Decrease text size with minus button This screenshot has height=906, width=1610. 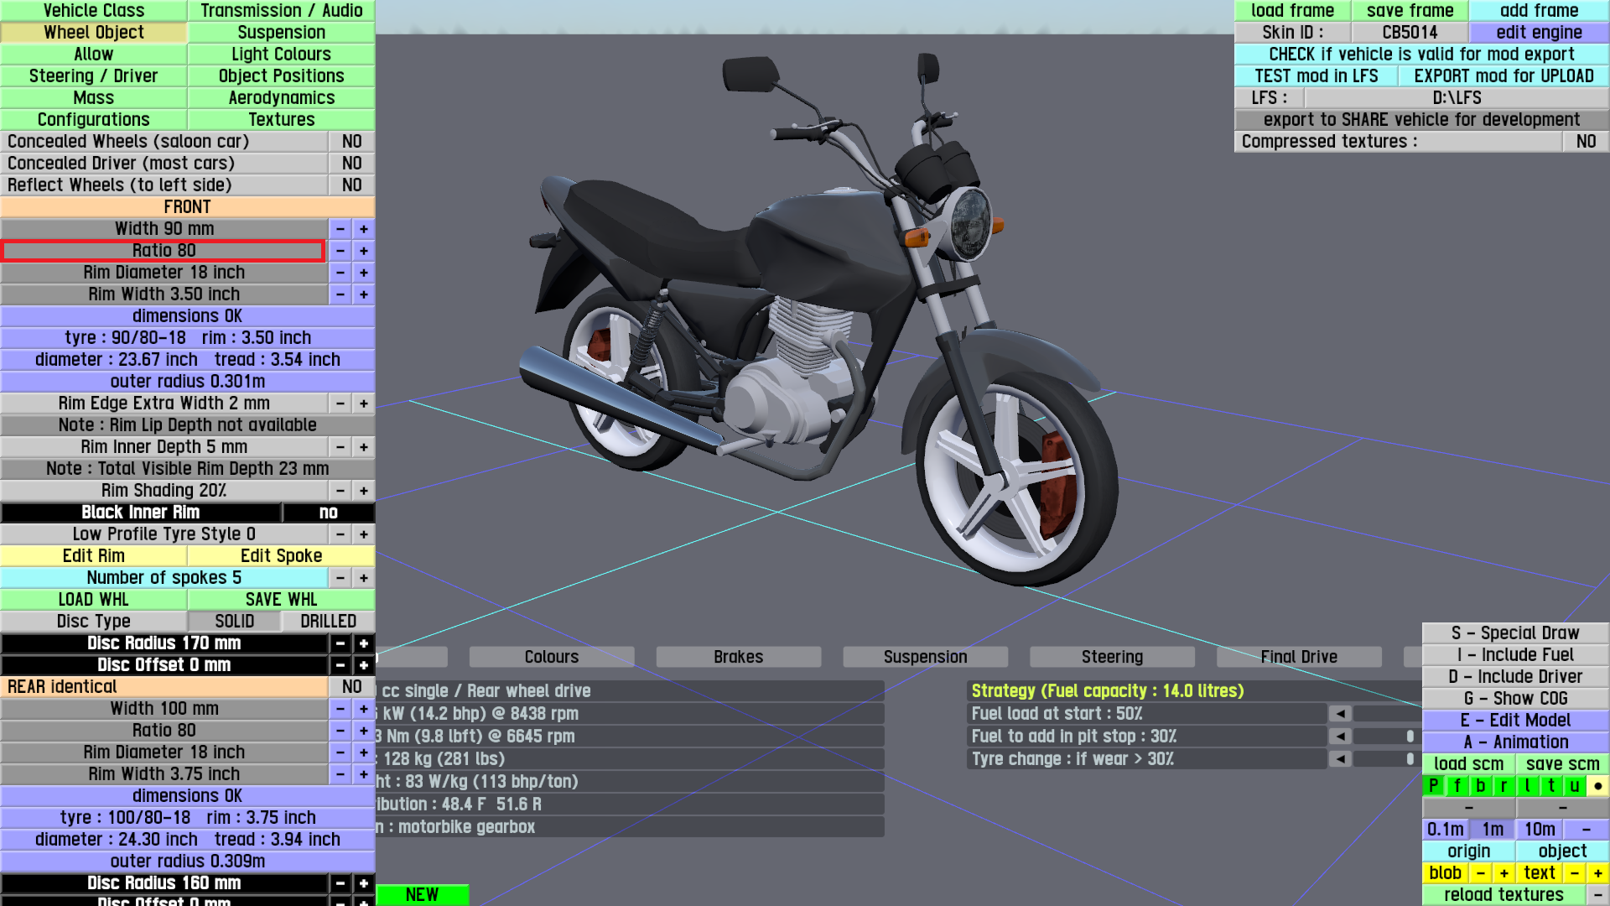coord(1574,873)
